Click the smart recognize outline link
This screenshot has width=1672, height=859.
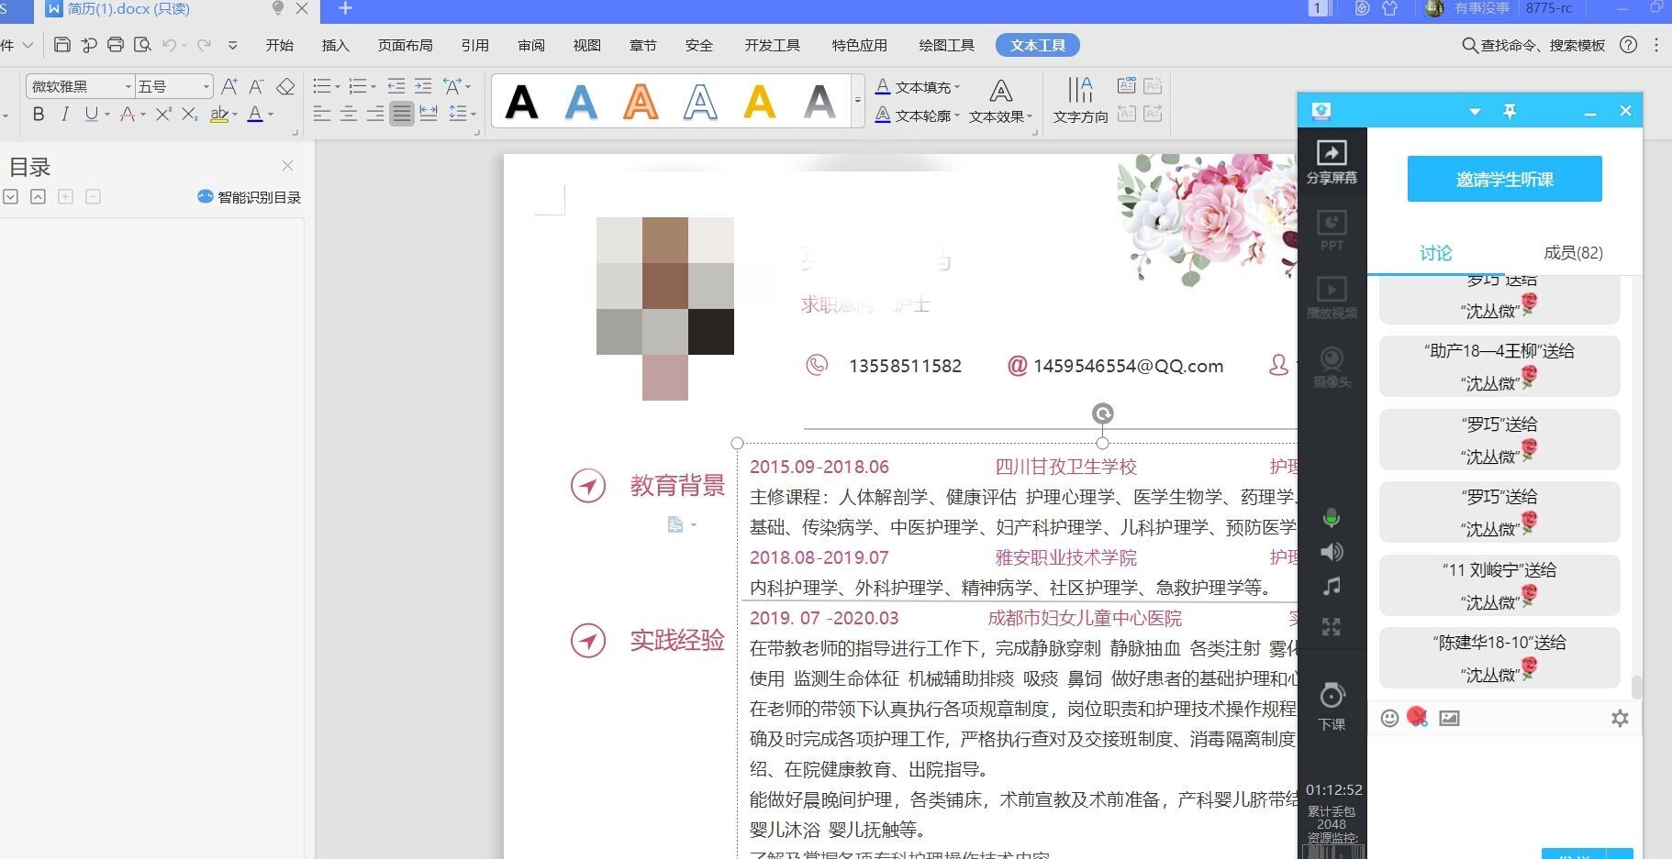[250, 197]
